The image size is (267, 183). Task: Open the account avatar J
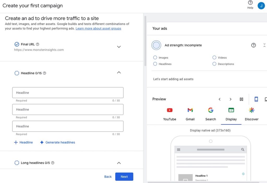261,5
